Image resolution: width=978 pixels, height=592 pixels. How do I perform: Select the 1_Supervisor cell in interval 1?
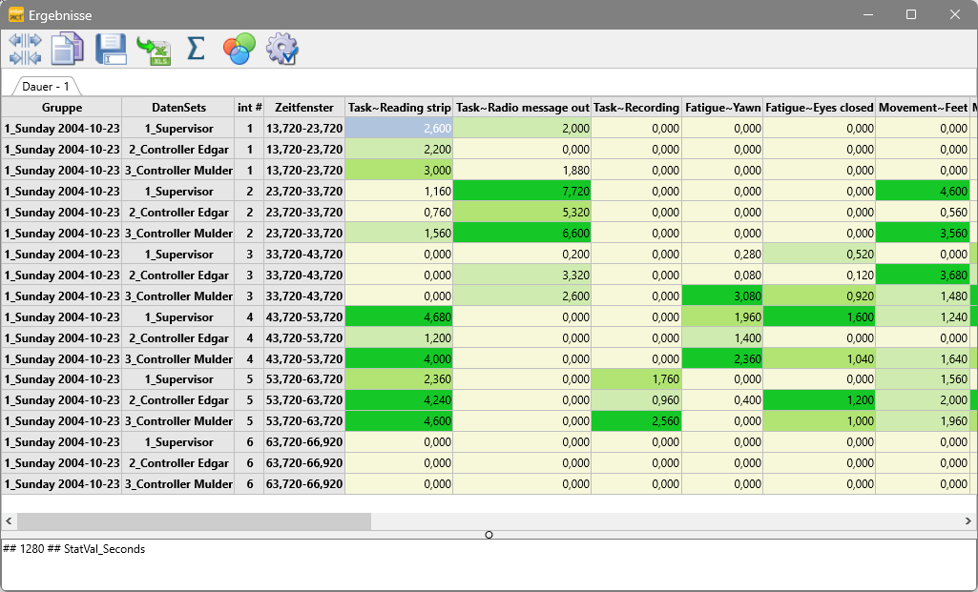(178, 129)
